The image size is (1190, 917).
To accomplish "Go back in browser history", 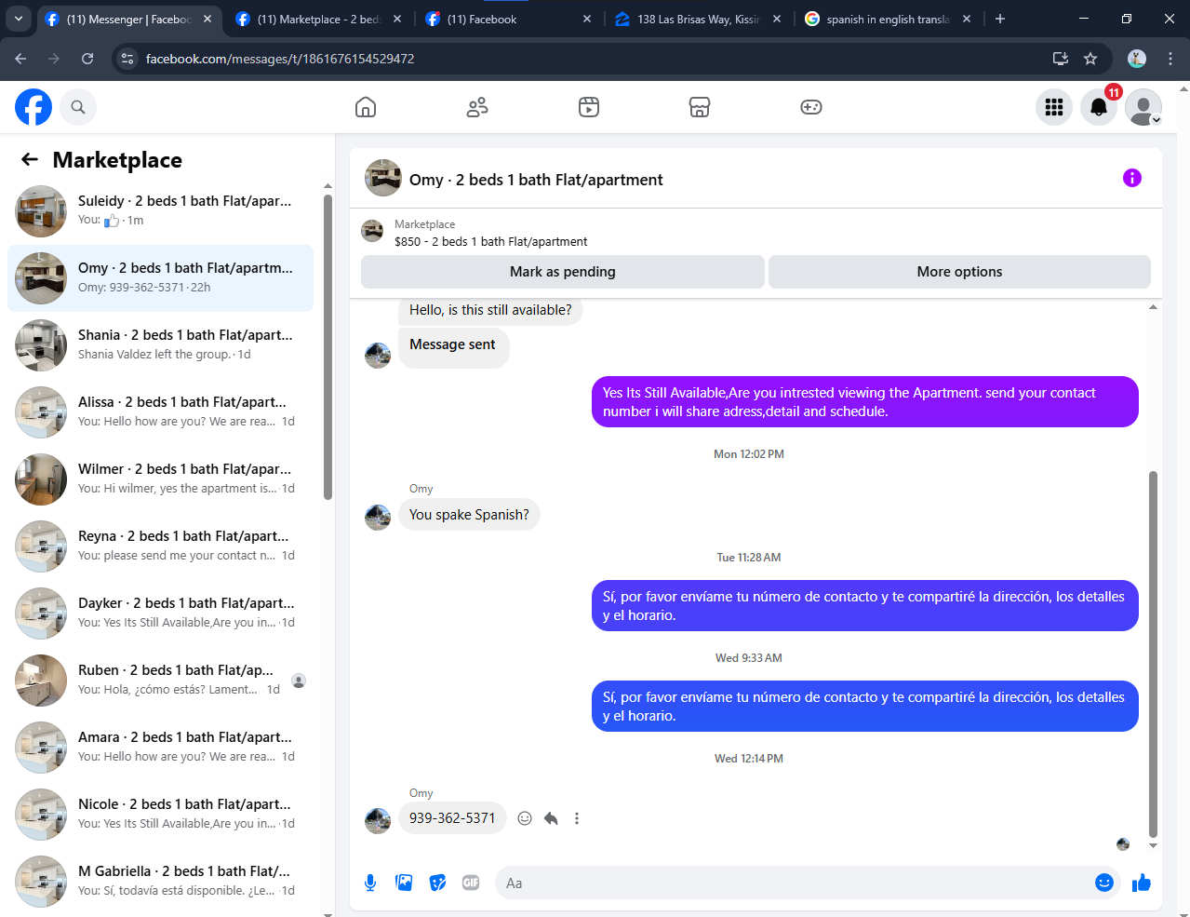I will tap(20, 59).
